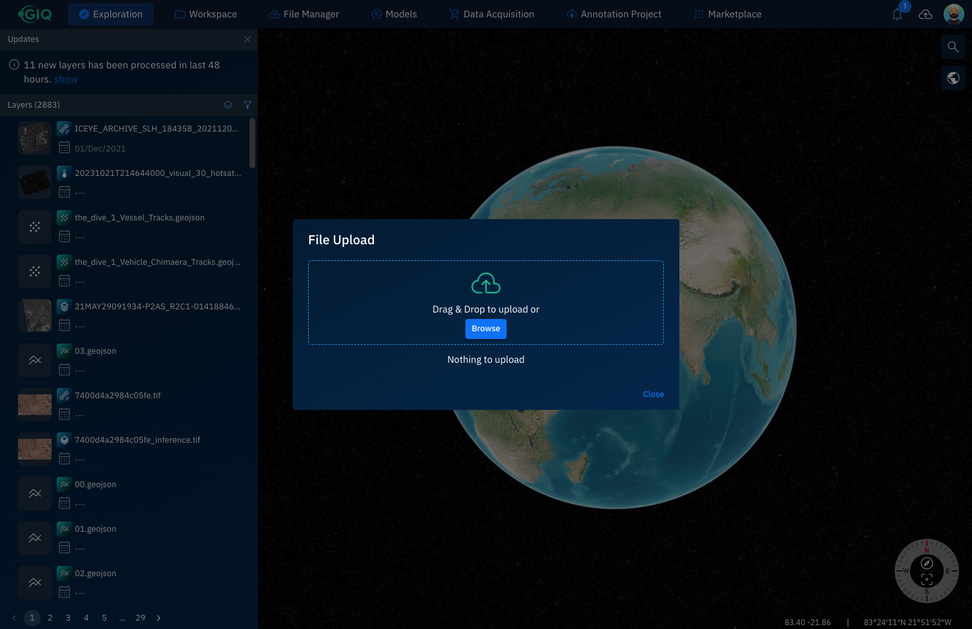Image resolution: width=972 pixels, height=629 pixels.
Task: Select the 02.geojson layer name
Action: point(95,574)
